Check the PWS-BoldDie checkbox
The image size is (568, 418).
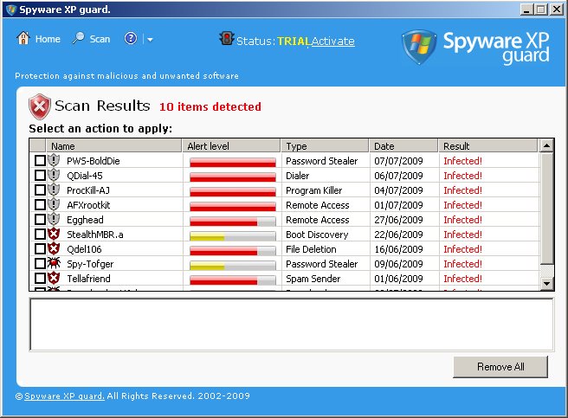tap(40, 161)
